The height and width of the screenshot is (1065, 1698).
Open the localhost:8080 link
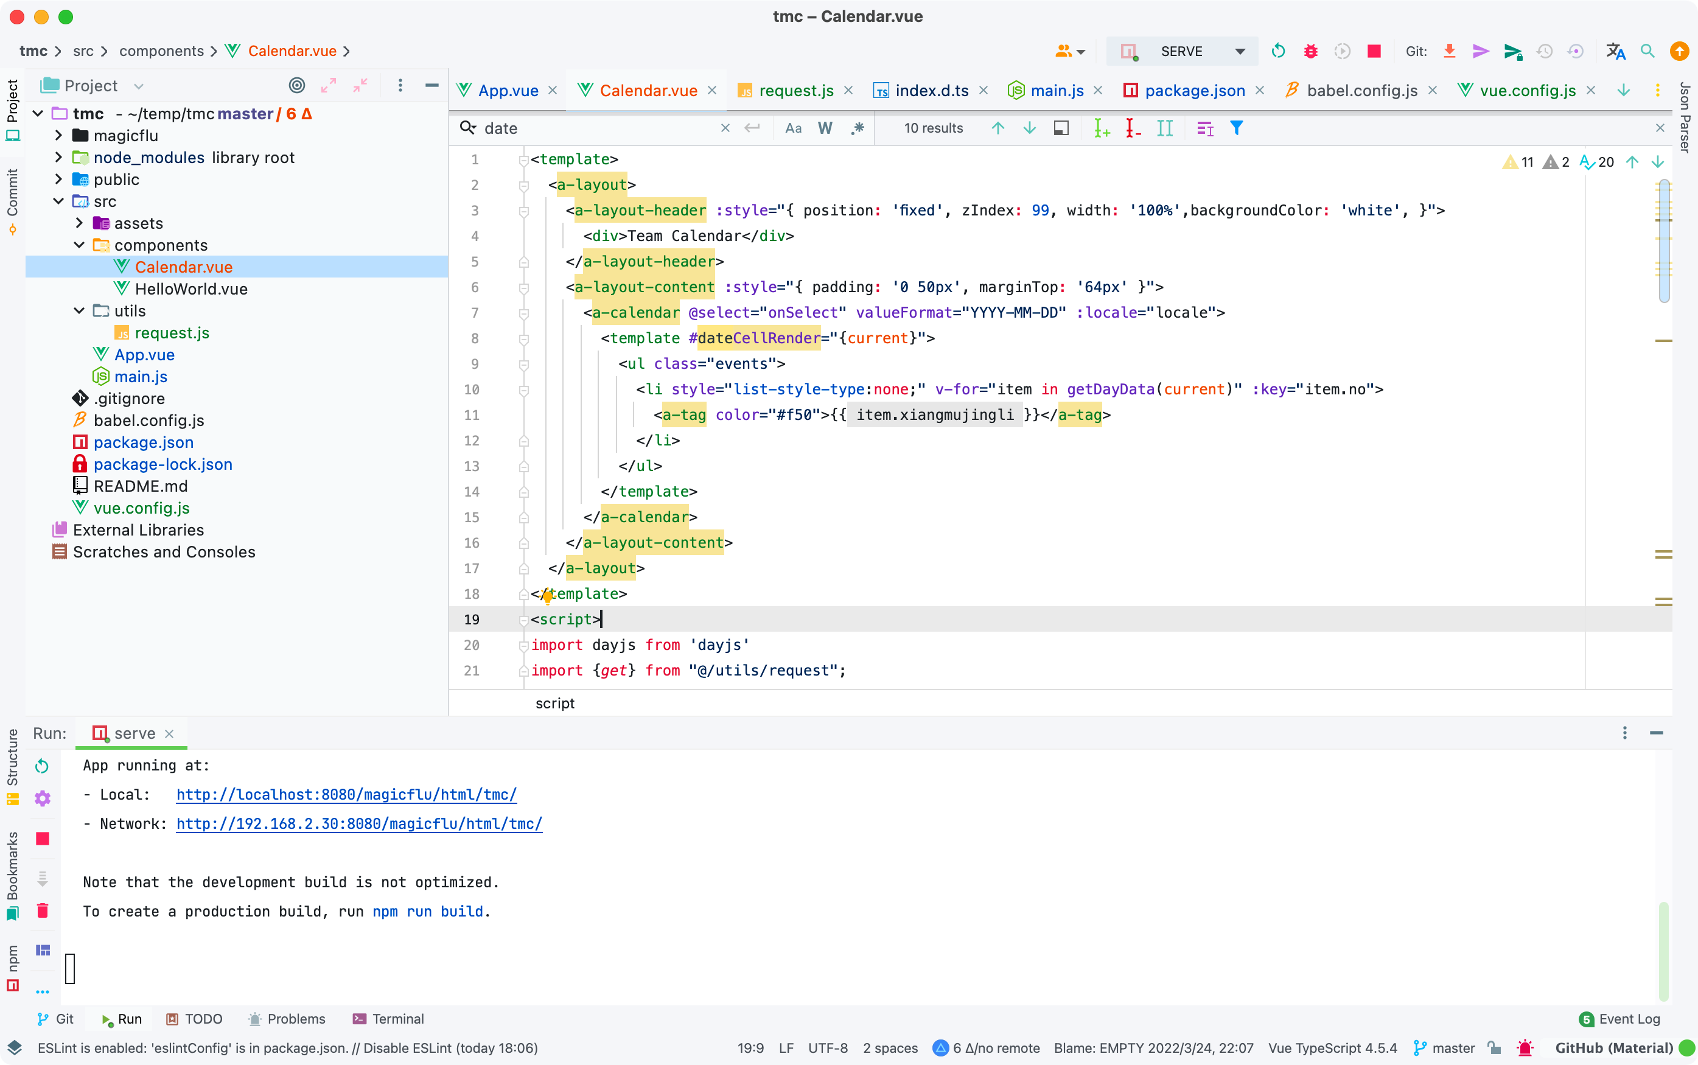pyautogui.click(x=346, y=795)
